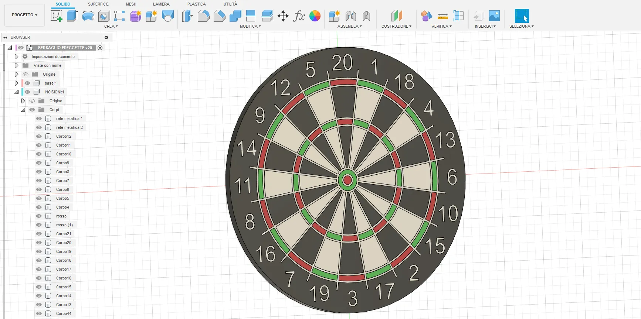
Task: Activate the Extrude tool
Action: pos(72,16)
